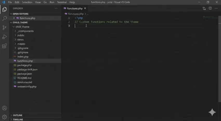Open the Accounts menu icon
Image resolution: width=221 pixels, height=121 pixels.
tap(4, 108)
